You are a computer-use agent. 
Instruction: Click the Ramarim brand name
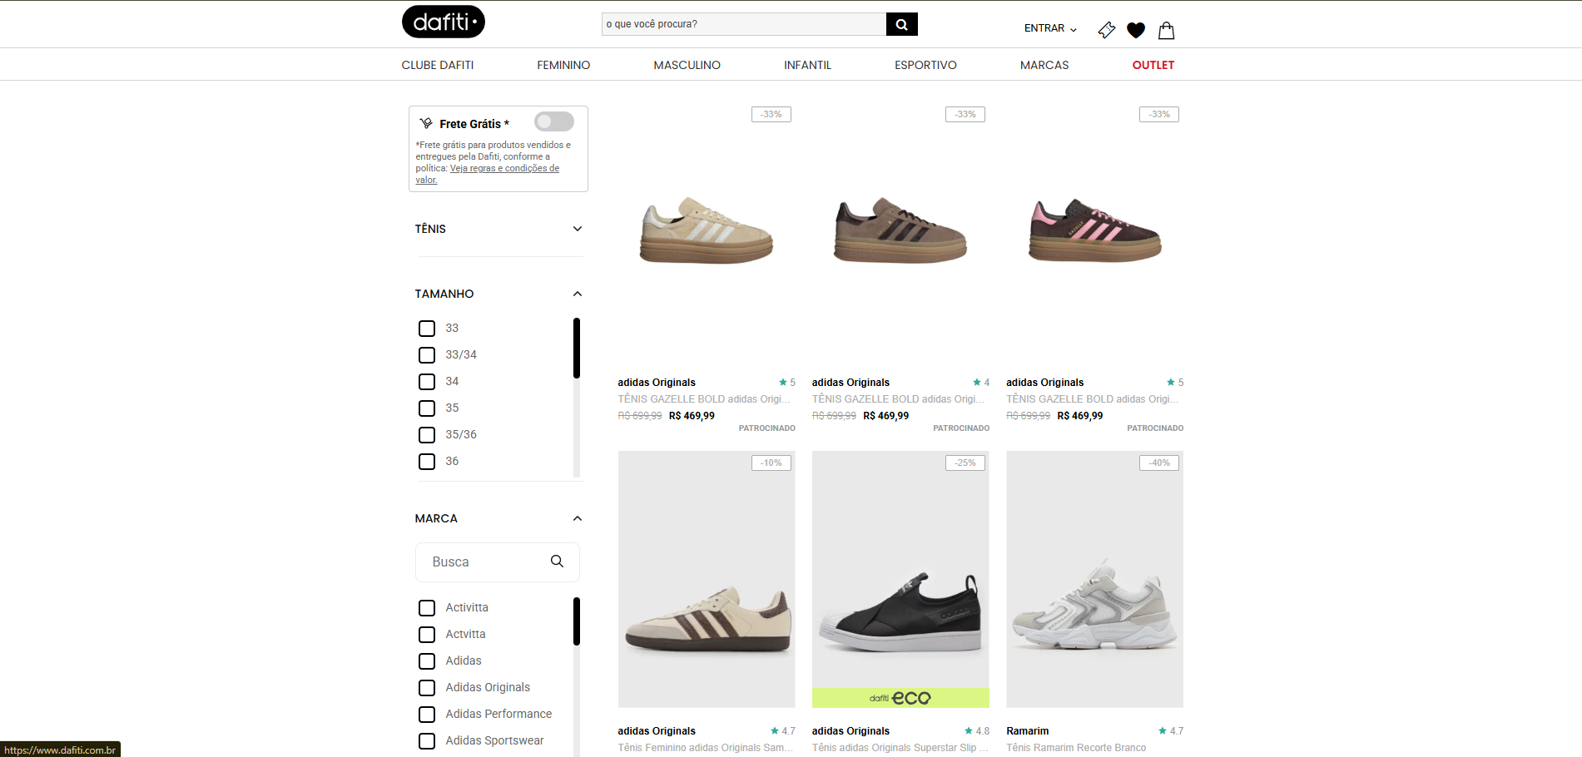point(1028,731)
